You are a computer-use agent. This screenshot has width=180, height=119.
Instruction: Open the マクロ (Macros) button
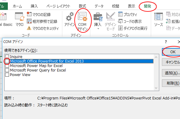19,19
